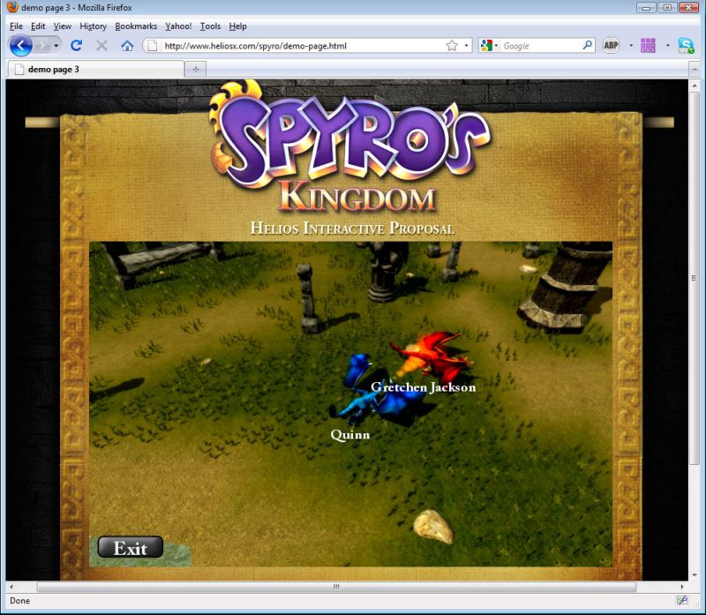The width and height of the screenshot is (706, 615).
Task: Click 'Helios Interactive Proposal' heading text
Action: pyautogui.click(x=352, y=229)
